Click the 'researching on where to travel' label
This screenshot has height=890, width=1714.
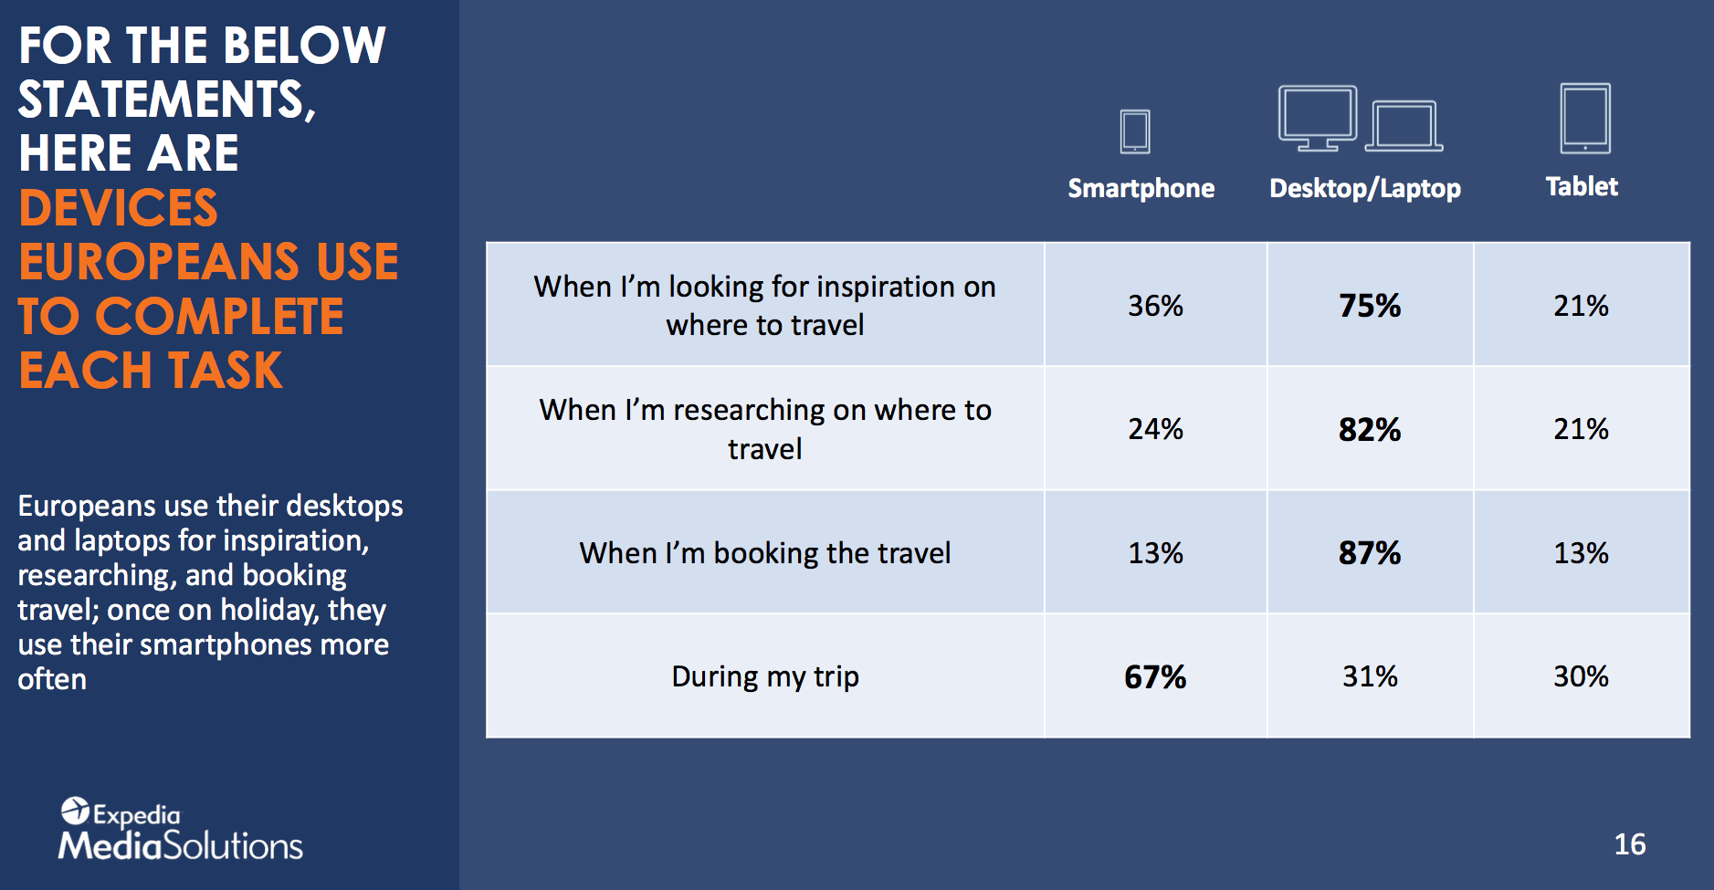coord(765,429)
